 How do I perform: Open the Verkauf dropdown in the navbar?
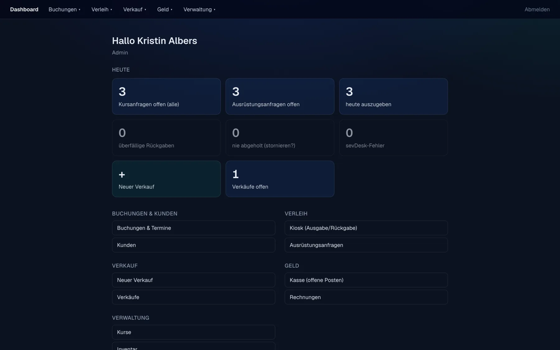[x=135, y=9]
